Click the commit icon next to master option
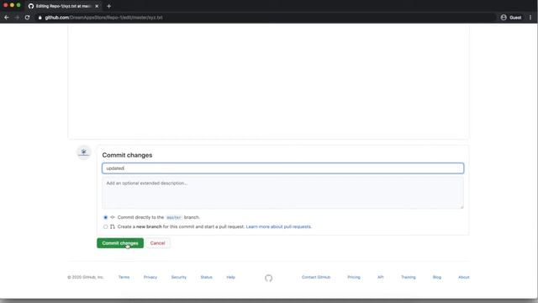The height and width of the screenshot is (303, 538). (x=112, y=217)
